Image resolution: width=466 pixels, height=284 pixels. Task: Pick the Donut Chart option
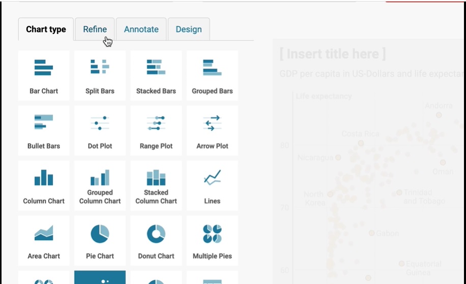156,240
